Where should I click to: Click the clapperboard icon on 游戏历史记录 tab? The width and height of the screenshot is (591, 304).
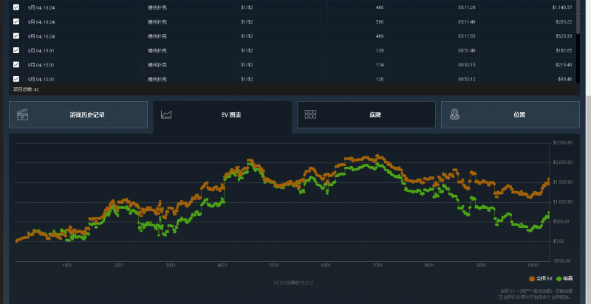(23, 115)
